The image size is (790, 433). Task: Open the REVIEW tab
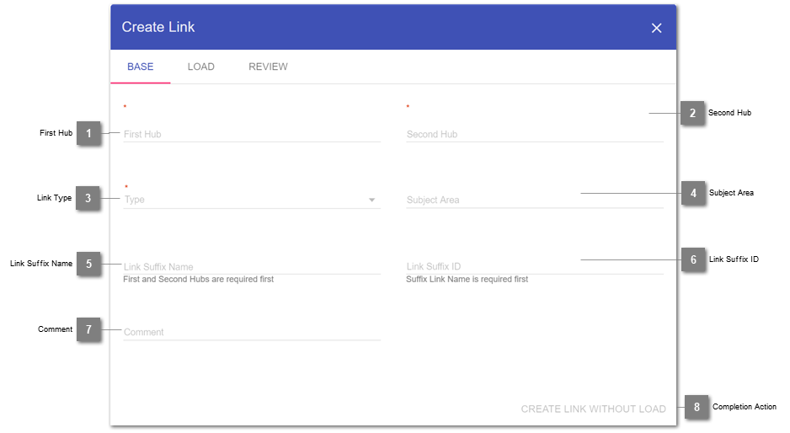coord(268,67)
